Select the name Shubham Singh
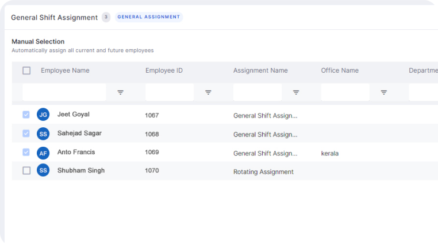438x247 pixels. [81, 170]
